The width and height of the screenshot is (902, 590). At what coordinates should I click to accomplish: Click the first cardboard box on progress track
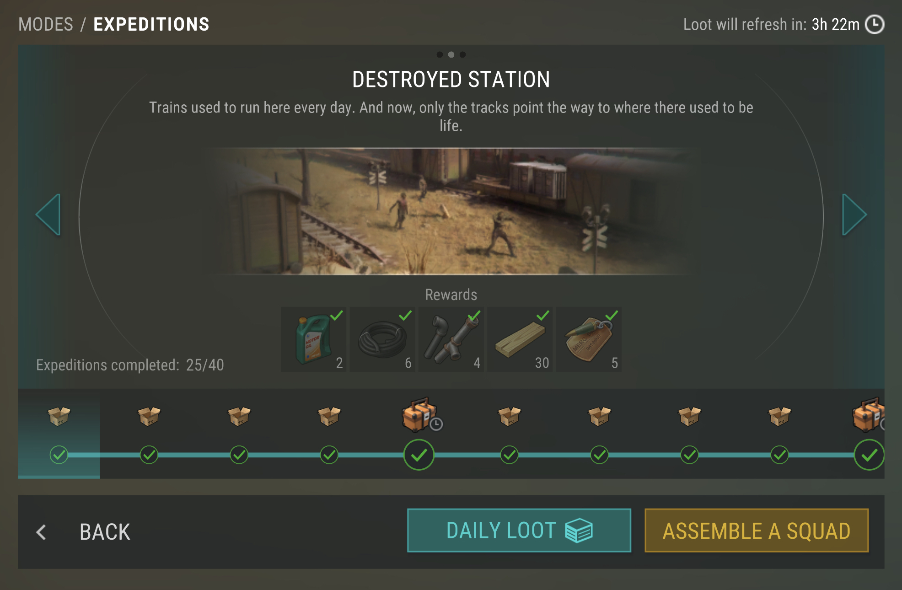tap(59, 416)
